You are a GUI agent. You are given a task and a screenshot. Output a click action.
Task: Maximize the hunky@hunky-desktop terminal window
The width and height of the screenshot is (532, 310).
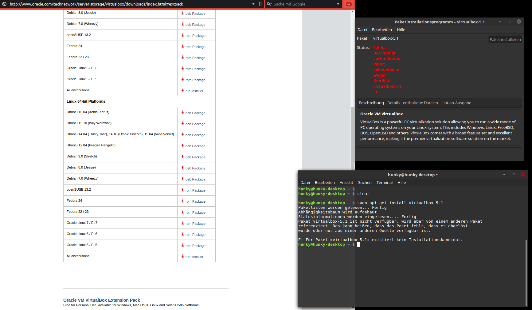[x=513, y=174]
